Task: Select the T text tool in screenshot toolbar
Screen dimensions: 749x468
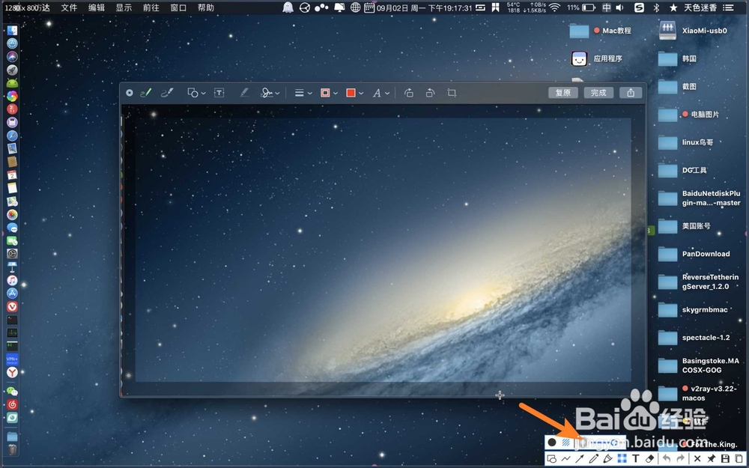Action: coord(635,459)
